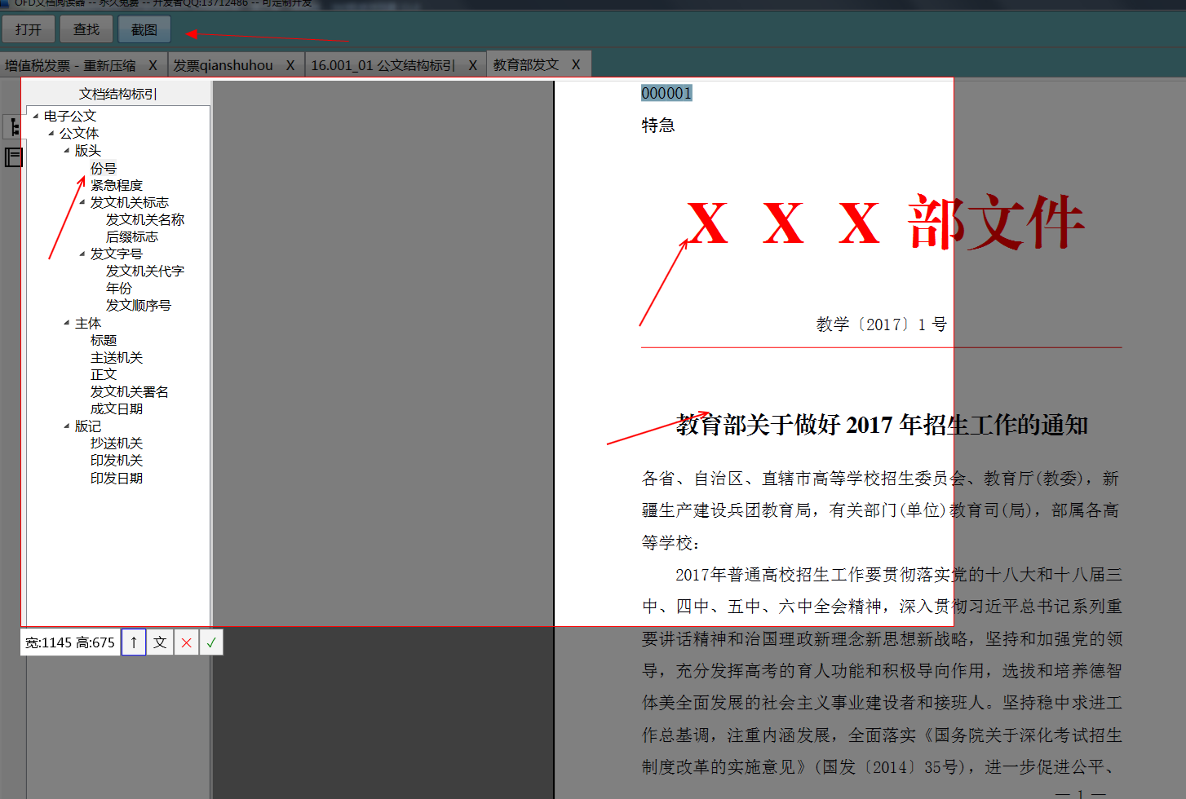Select 正文 tree item

[104, 374]
